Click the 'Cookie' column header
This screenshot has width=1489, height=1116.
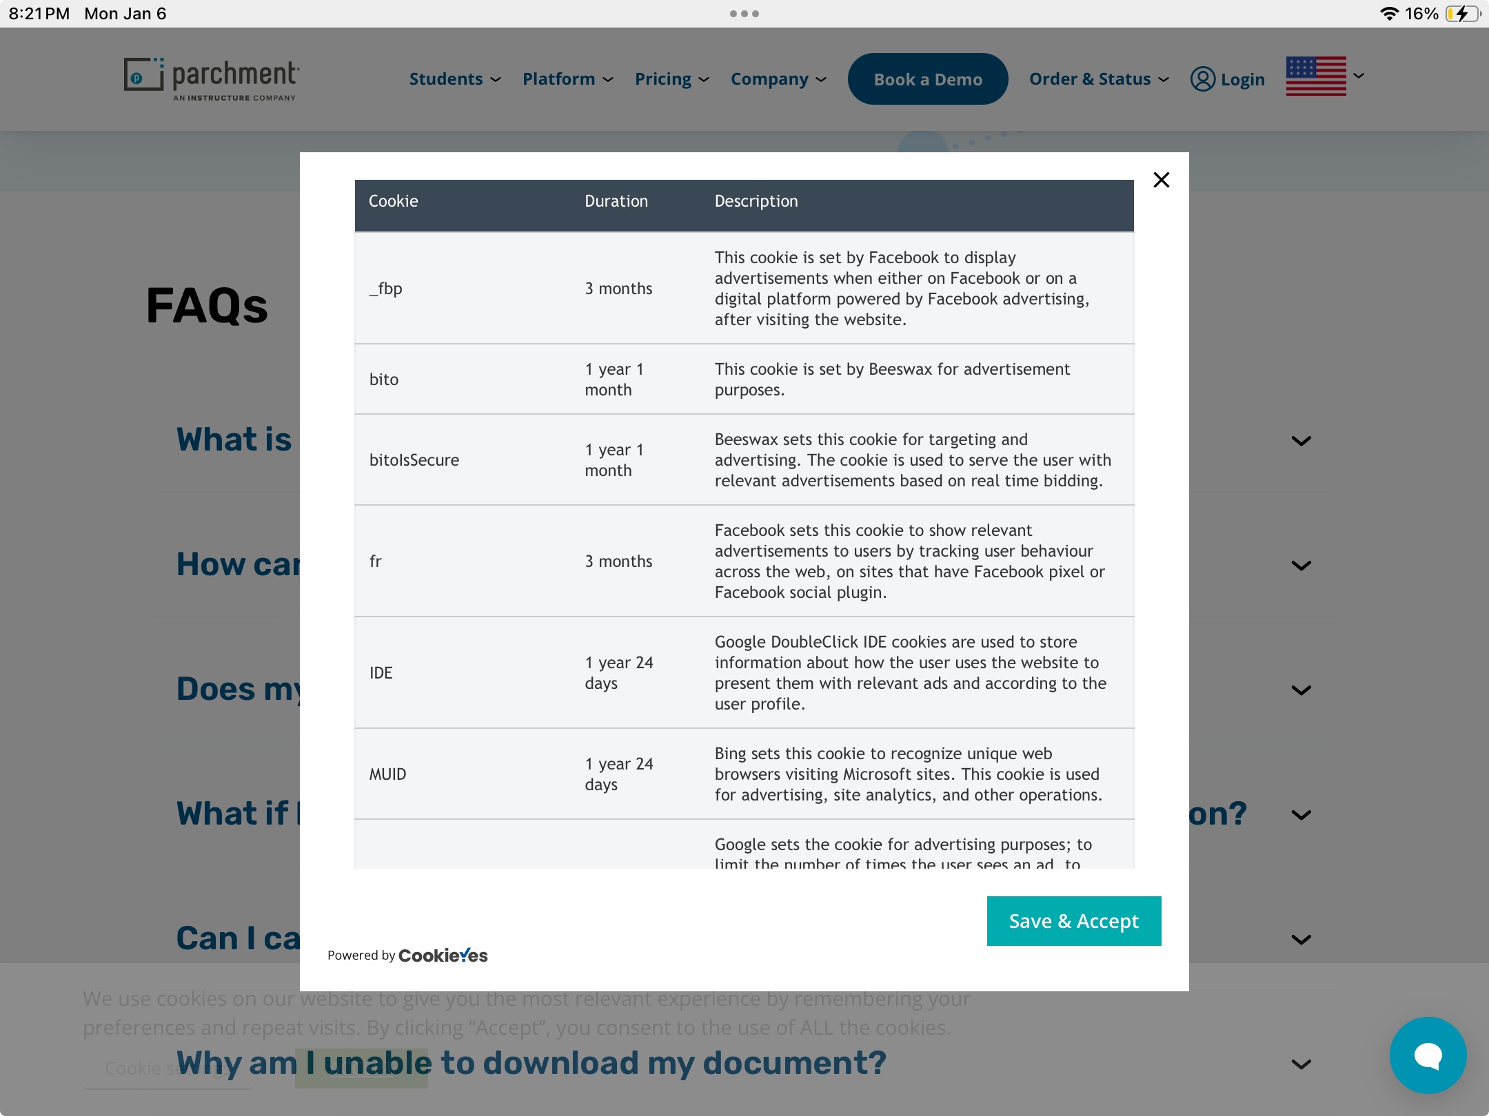click(394, 201)
